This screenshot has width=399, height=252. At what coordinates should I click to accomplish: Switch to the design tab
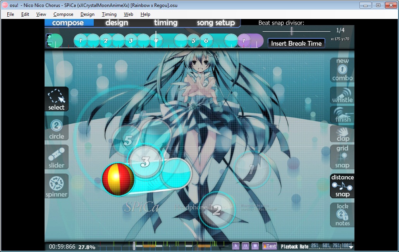[117, 23]
